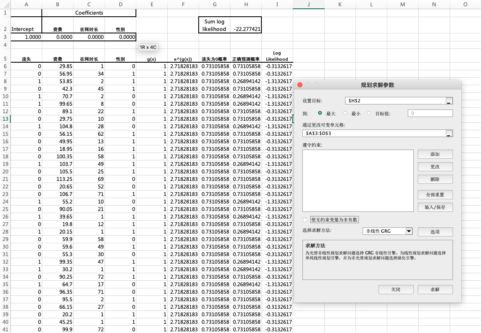Viewport: 481px width, 333px height.
Task: Click the constraints list box
Action: 358,181
